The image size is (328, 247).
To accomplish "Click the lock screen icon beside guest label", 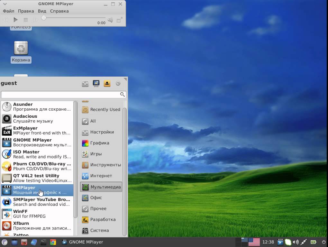I will (96, 83).
